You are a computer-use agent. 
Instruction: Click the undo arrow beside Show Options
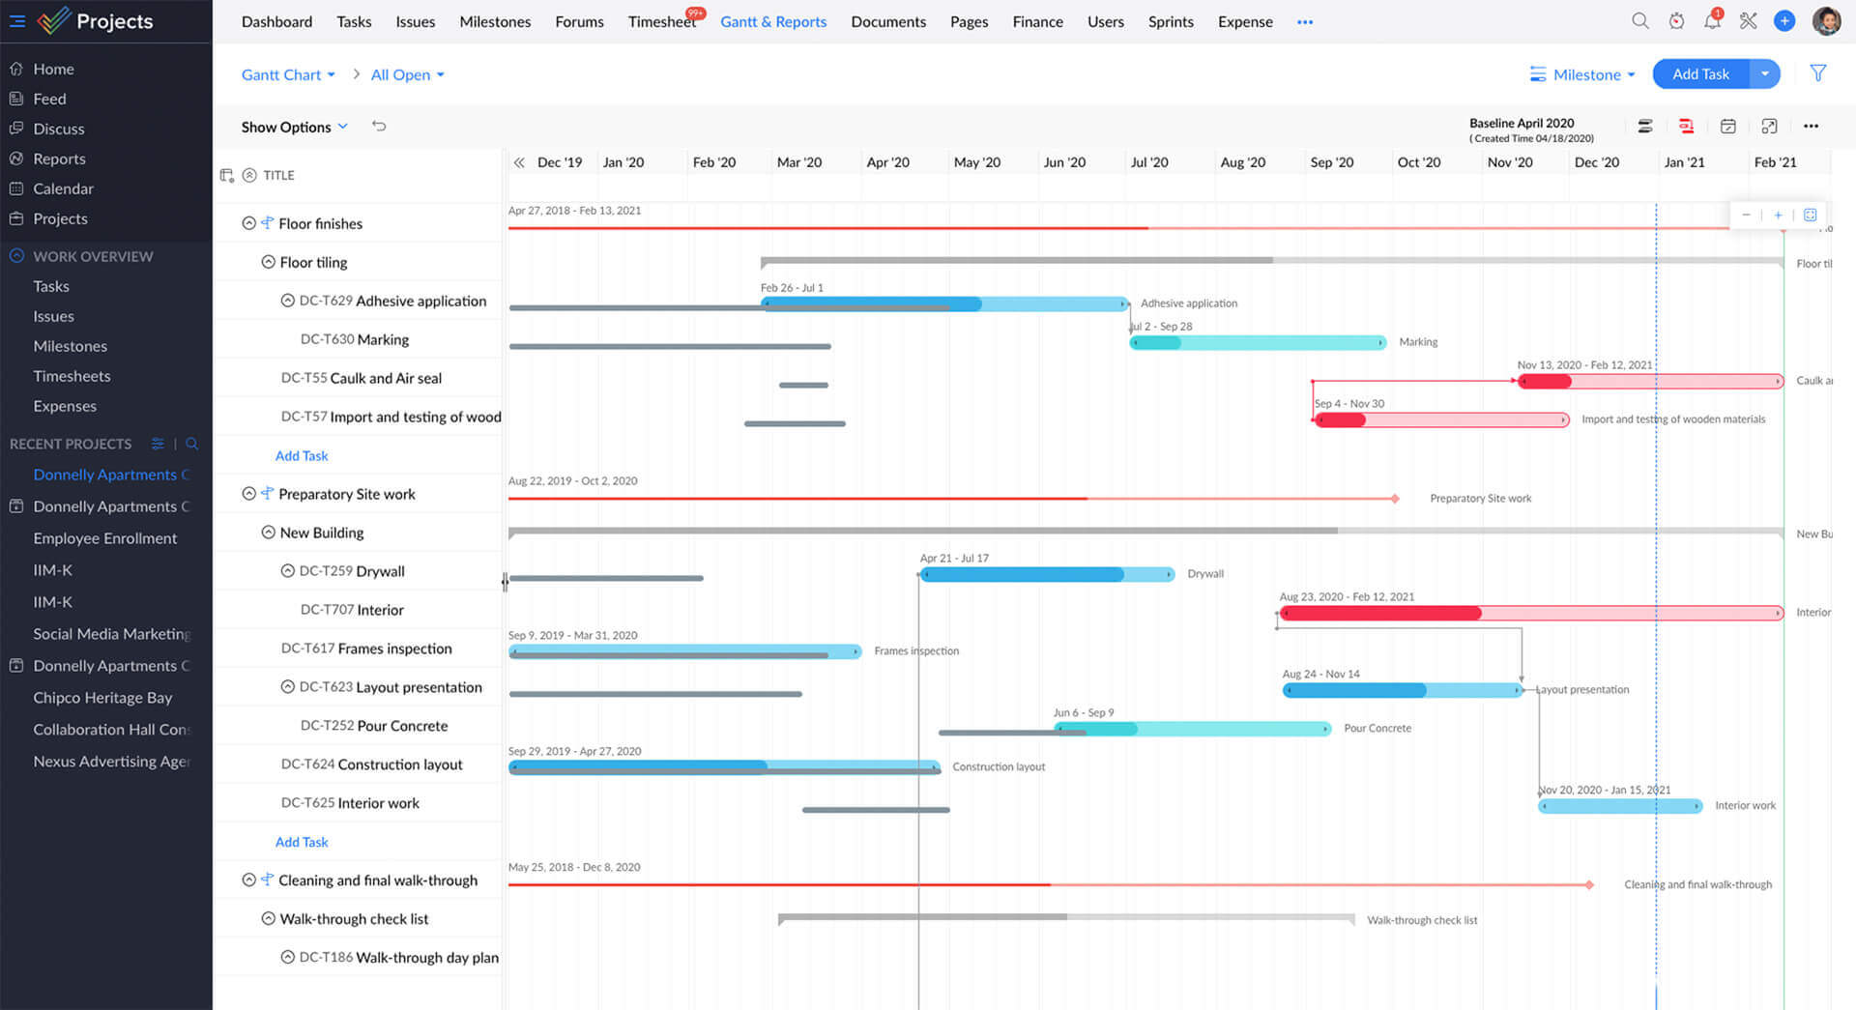pyautogui.click(x=379, y=127)
